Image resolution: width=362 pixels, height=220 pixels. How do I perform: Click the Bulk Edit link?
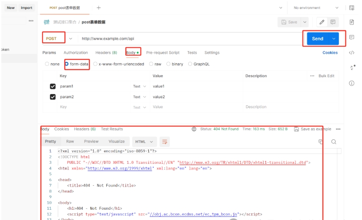coord(326,76)
